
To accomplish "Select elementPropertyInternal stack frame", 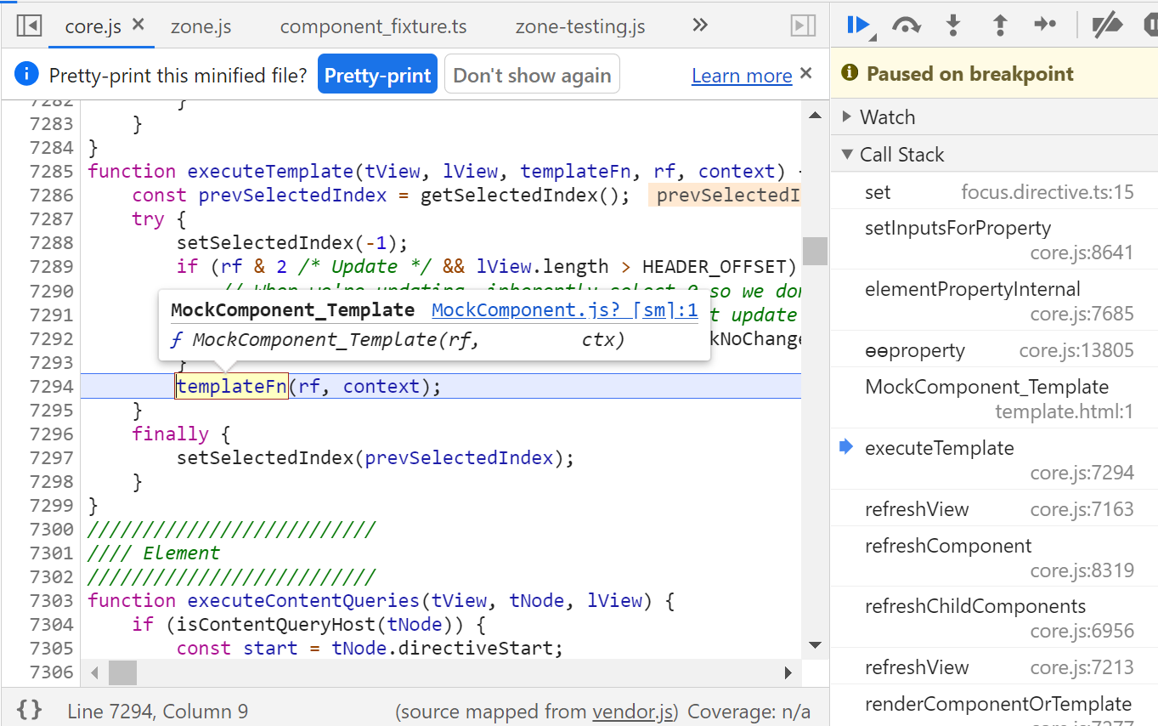I will pos(994,301).
